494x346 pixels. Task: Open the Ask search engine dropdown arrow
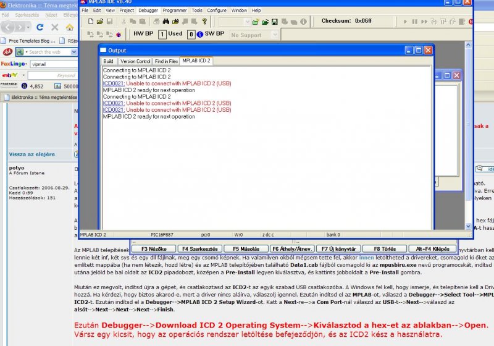[73, 52]
